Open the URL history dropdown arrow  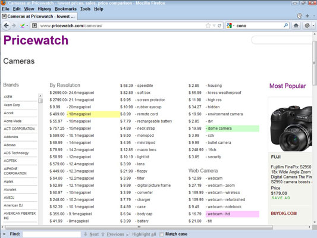[x=214, y=26]
